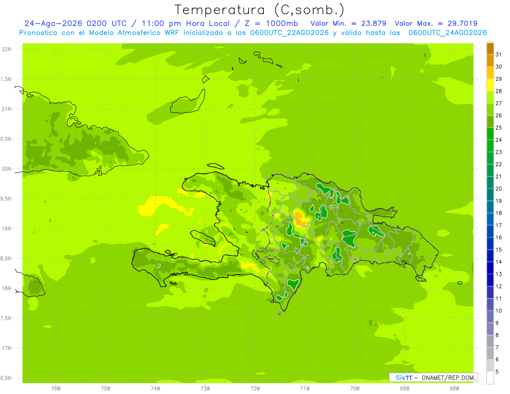Click the "74W" longitude label
The height and width of the screenshot is (394, 510).
(x=156, y=388)
